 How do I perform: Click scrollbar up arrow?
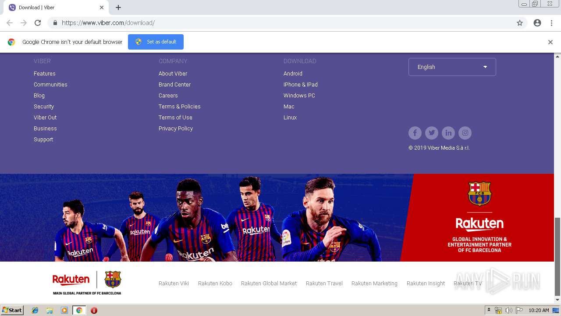coord(557,56)
